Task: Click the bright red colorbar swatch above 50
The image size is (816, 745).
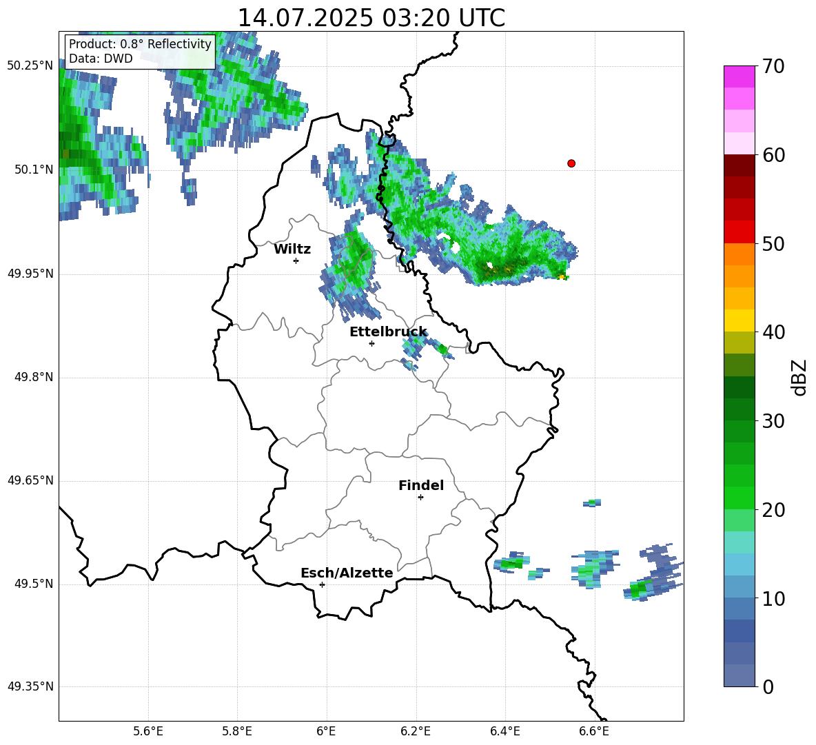Action: 739,232
